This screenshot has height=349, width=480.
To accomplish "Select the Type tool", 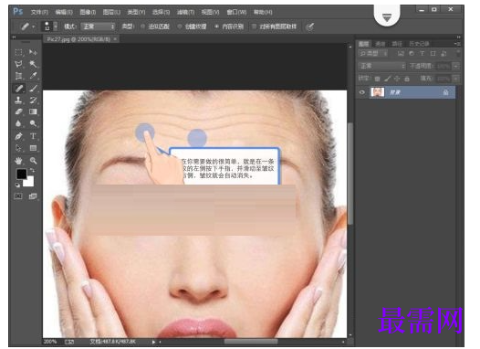I will pyautogui.click(x=33, y=136).
